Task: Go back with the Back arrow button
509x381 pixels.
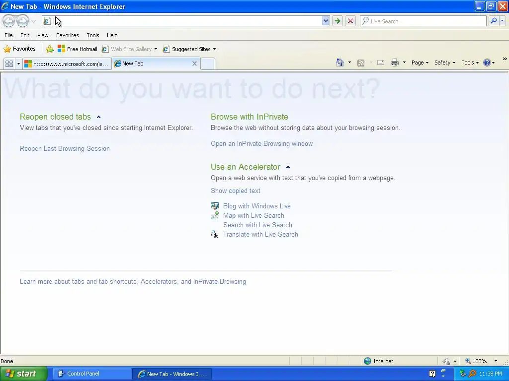Action: [x=9, y=21]
